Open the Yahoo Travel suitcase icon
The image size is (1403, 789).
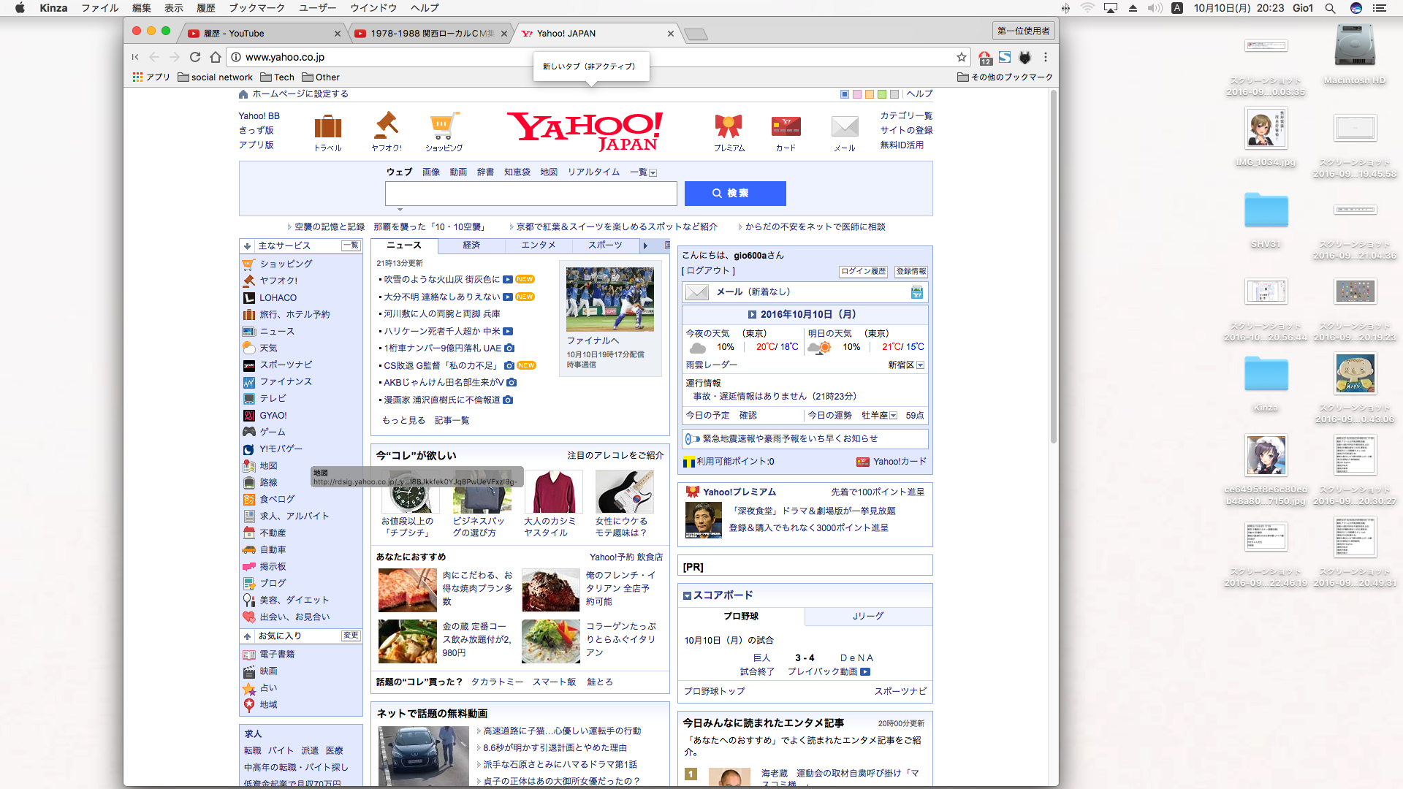(327, 126)
